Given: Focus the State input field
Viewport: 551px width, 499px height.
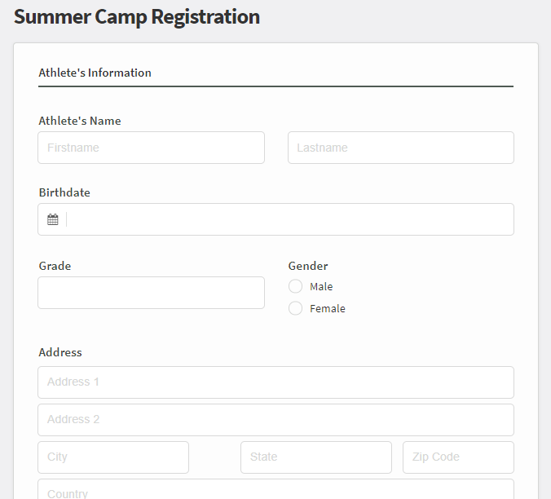Looking at the screenshot, I should (x=316, y=457).
